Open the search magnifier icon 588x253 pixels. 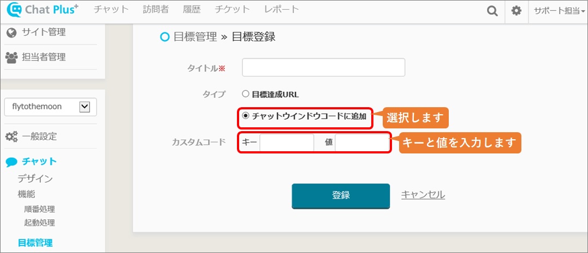click(x=492, y=11)
